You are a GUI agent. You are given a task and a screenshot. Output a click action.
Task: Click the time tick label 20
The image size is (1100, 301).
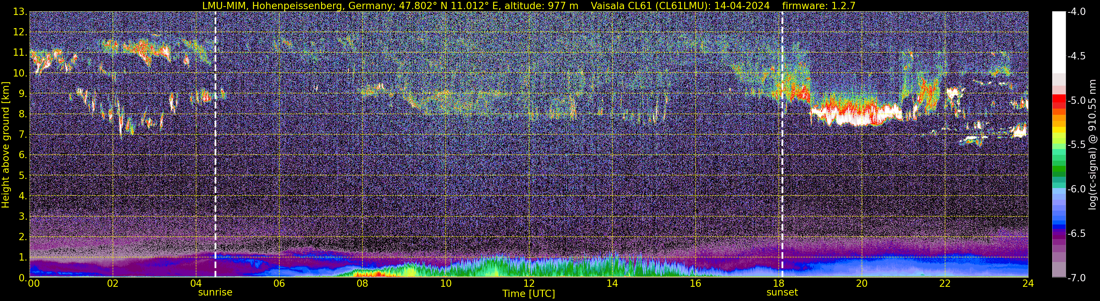pyautogui.click(x=862, y=284)
